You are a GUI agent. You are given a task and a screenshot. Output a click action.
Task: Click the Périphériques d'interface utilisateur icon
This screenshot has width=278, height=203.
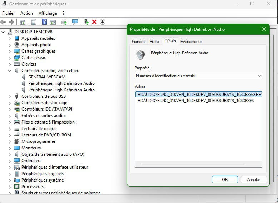(17, 167)
